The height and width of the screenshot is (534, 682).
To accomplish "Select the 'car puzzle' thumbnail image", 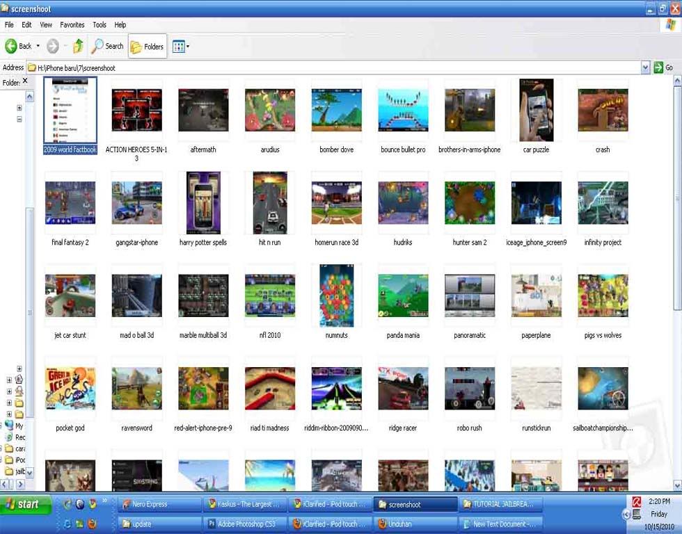I will tap(537, 110).
